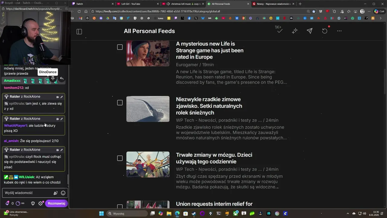Open the Feedly AI sparkle icon

[295, 31]
